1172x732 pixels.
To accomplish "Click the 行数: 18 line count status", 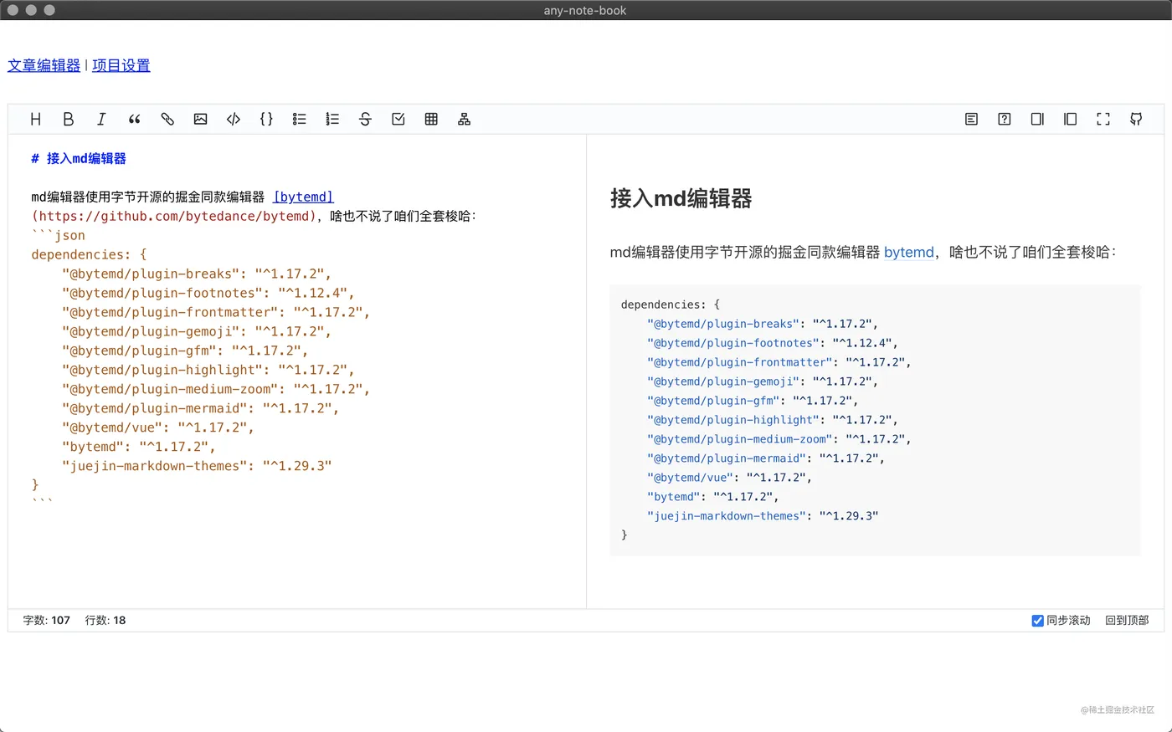I will click(x=105, y=620).
